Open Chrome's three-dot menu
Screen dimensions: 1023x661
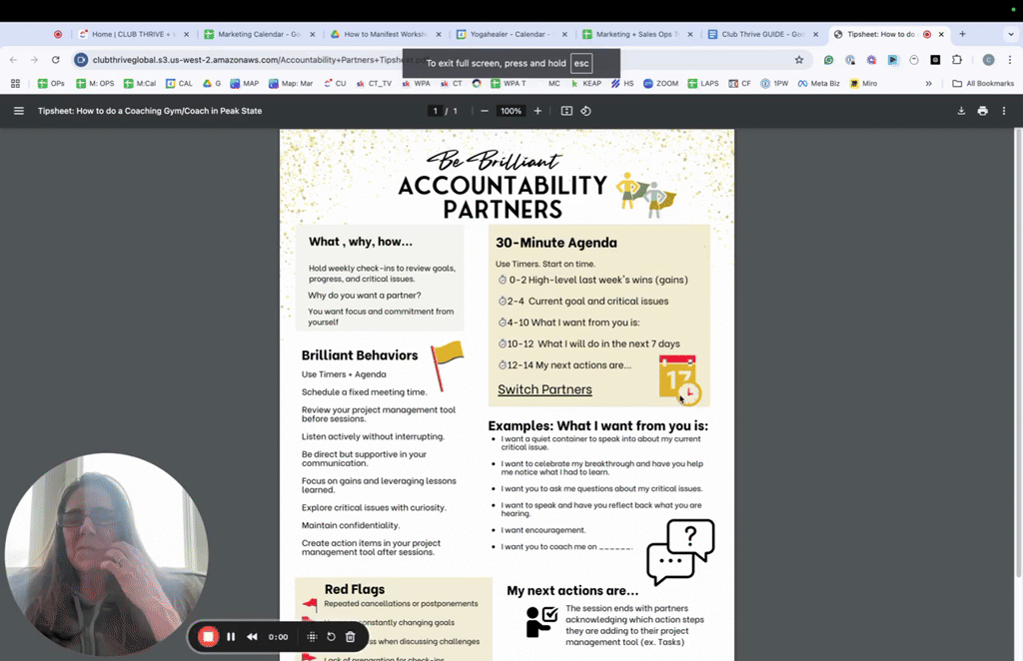1012,60
